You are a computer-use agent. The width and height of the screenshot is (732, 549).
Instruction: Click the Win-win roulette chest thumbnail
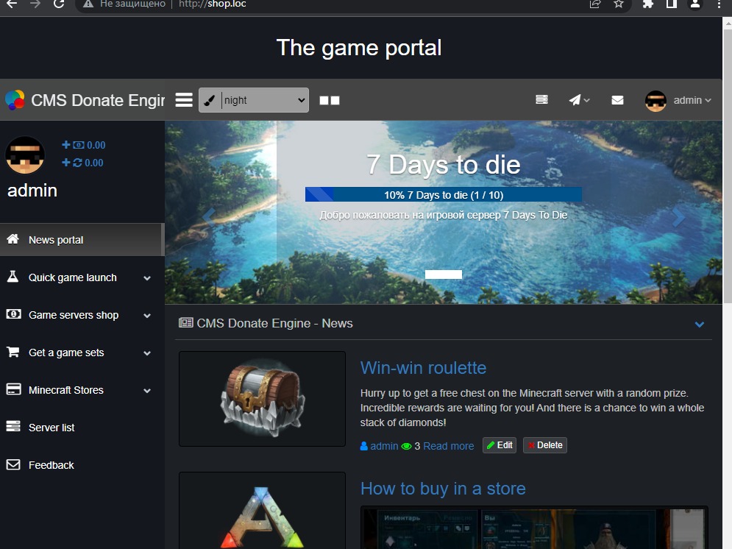point(262,399)
